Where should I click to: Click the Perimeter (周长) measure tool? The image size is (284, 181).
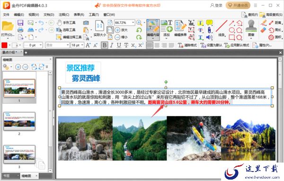tap(275, 30)
